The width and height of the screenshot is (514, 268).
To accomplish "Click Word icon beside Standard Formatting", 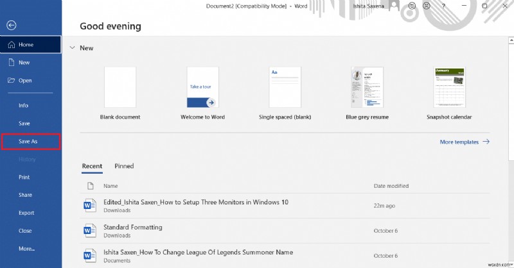I will click(x=90, y=231).
